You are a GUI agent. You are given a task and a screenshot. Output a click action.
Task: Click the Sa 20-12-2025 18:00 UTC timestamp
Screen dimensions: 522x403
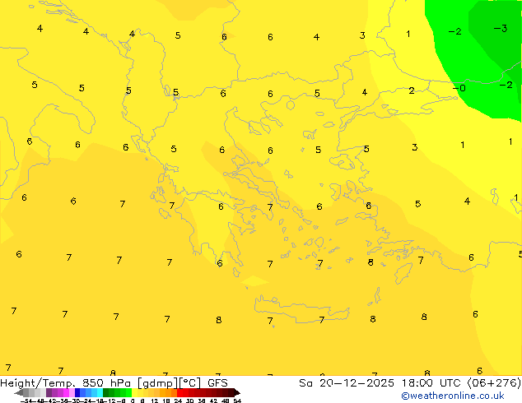tap(410, 383)
